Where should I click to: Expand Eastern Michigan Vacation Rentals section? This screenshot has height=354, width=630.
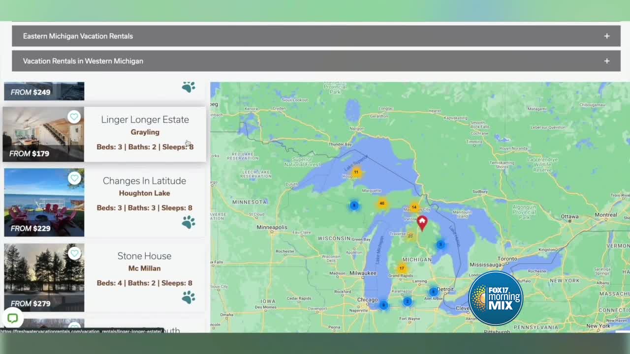606,36
